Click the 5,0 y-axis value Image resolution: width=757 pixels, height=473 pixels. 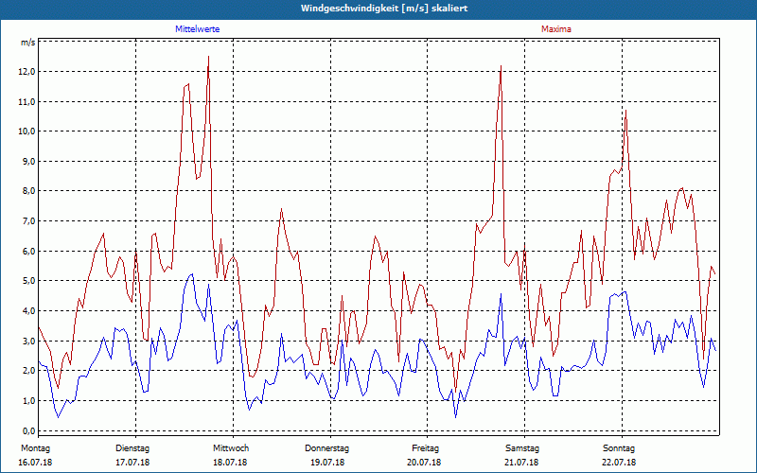point(29,281)
